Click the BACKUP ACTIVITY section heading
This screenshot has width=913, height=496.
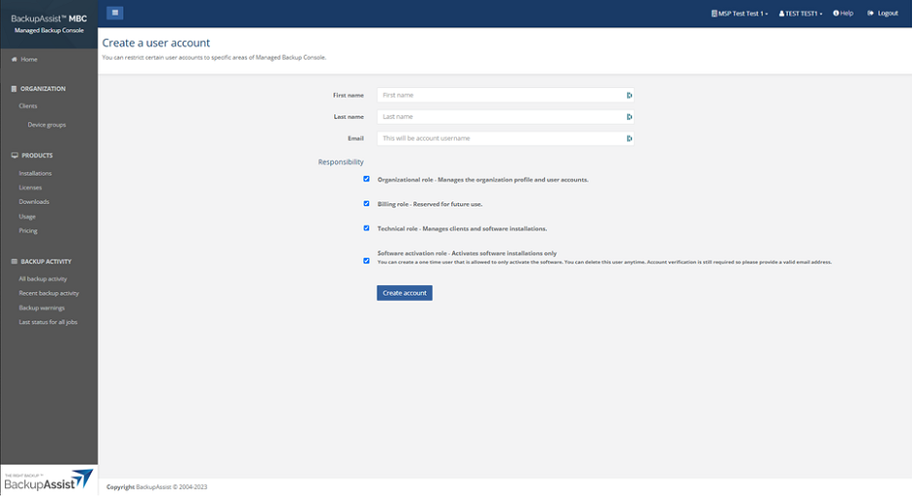tap(46, 262)
